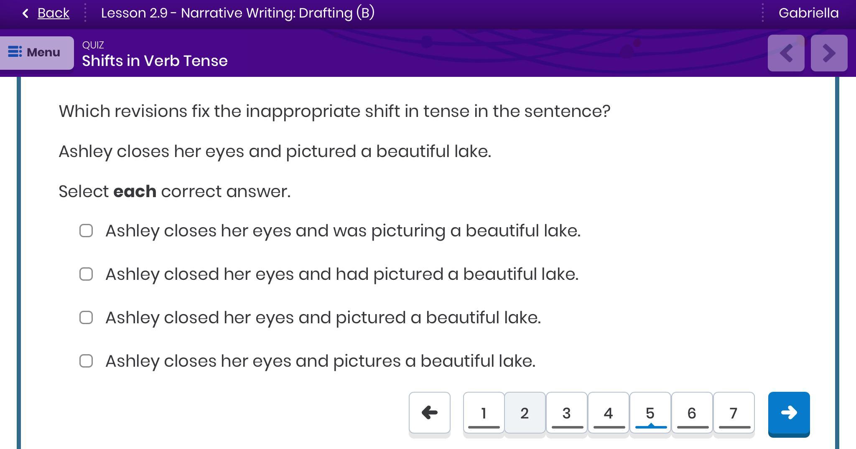Open the Menu list icon
This screenshot has height=449, width=856.
coord(15,52)
